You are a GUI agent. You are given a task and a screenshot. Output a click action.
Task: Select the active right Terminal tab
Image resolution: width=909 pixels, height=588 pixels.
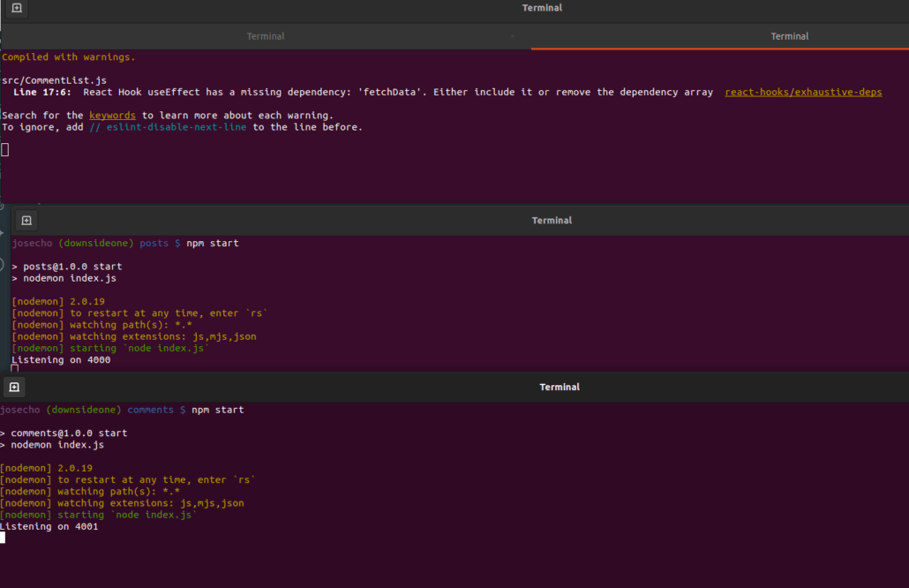[x=789, y=36]
